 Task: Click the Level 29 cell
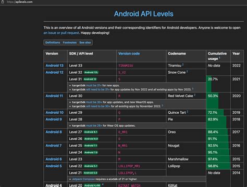click(92, 112)
